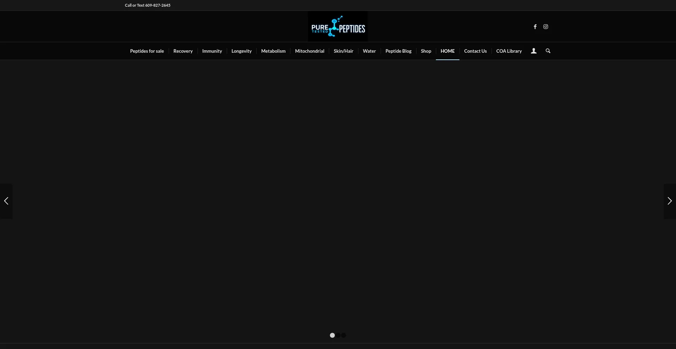
Task: Click the Pure Tested Peptides logo
Action: pyautogui.click(x=338, y=27)
